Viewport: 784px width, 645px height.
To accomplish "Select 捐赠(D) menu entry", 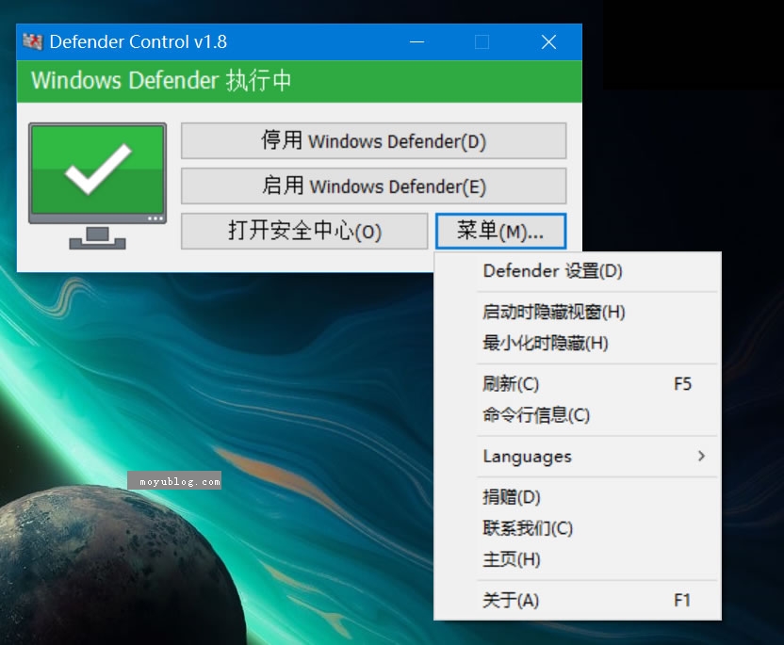I will coord(578,497).
